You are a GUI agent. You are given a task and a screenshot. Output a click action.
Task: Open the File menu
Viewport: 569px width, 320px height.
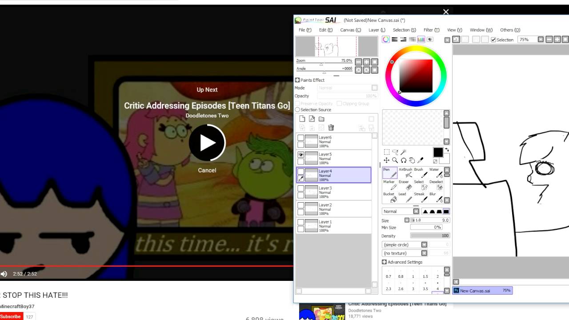pyautogui.click(x=305, y=30)
